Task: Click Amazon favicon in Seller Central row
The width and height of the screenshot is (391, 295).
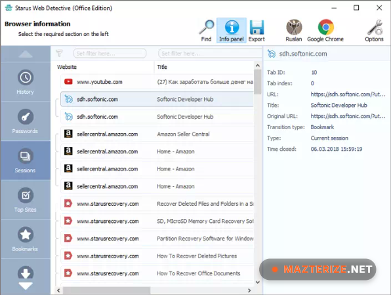Action: pos(68,134)
